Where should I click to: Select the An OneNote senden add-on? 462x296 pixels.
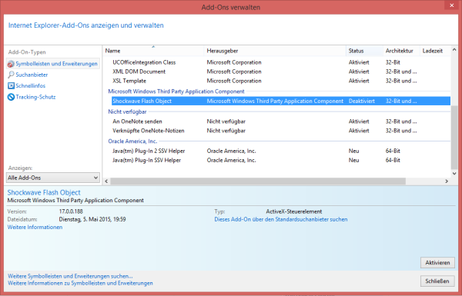coord(281,121)
